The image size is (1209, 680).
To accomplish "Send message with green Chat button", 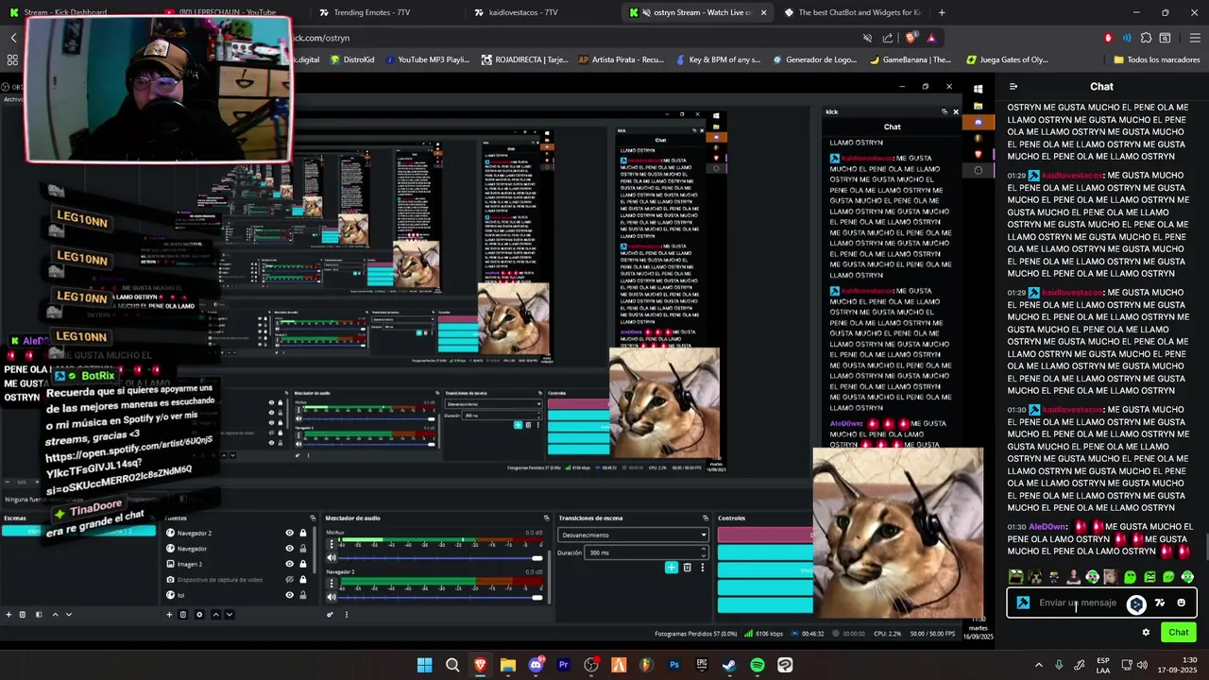I will [x=1178, y=632].
